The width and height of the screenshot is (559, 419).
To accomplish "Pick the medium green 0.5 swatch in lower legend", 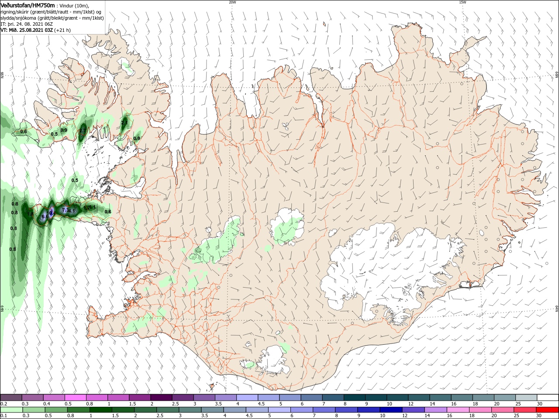I will [56, 410].
